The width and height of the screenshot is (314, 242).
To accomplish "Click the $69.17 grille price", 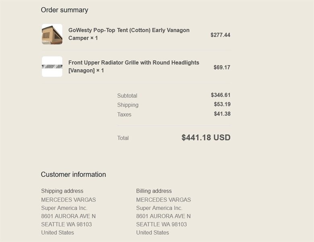I will [x=222, y=67].
